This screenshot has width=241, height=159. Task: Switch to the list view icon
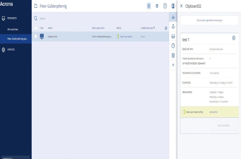(x=149, y=6)
